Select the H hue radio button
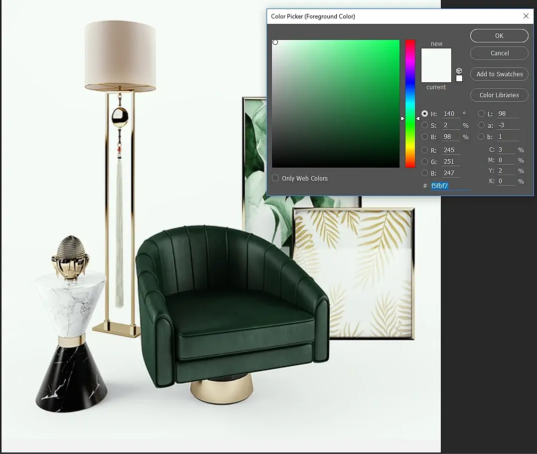Screen dimensions: 537x454 424,114
